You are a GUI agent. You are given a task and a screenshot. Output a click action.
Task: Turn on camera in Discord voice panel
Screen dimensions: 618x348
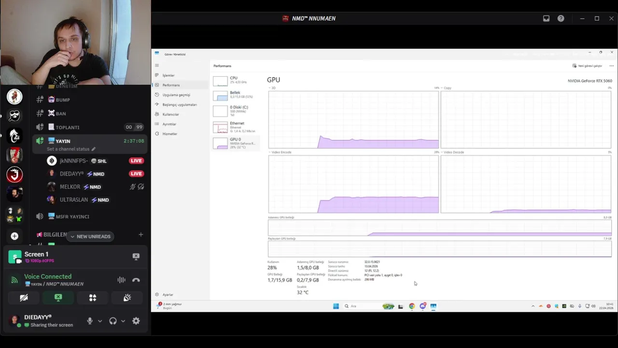click(x=24, y=298)
